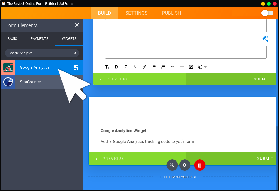Screen dimensions: 279x191
Task: Click the widget search input field
Action: pos(39,53)
